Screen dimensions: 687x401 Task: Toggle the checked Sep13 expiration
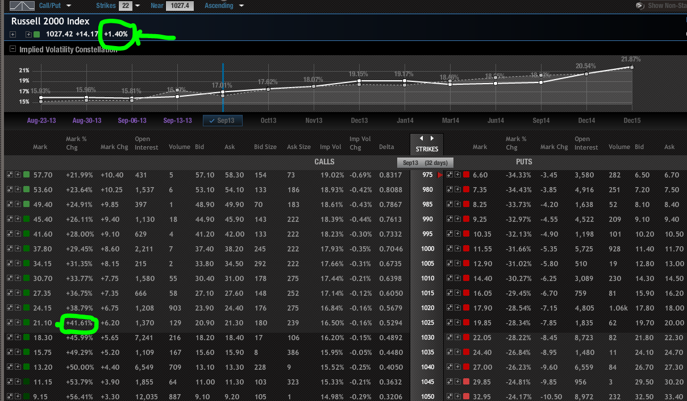click(x=223, y=121)
